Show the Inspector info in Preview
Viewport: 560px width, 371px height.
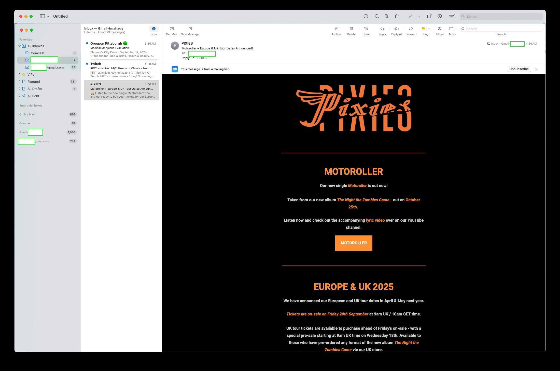[366, 16]
